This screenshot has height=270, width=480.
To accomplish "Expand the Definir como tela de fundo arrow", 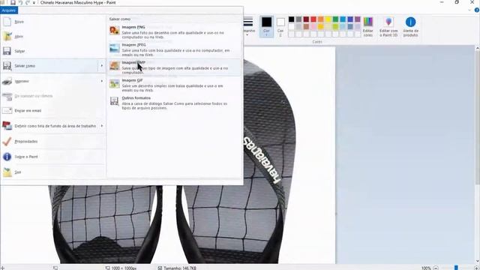I will [102, 126].
